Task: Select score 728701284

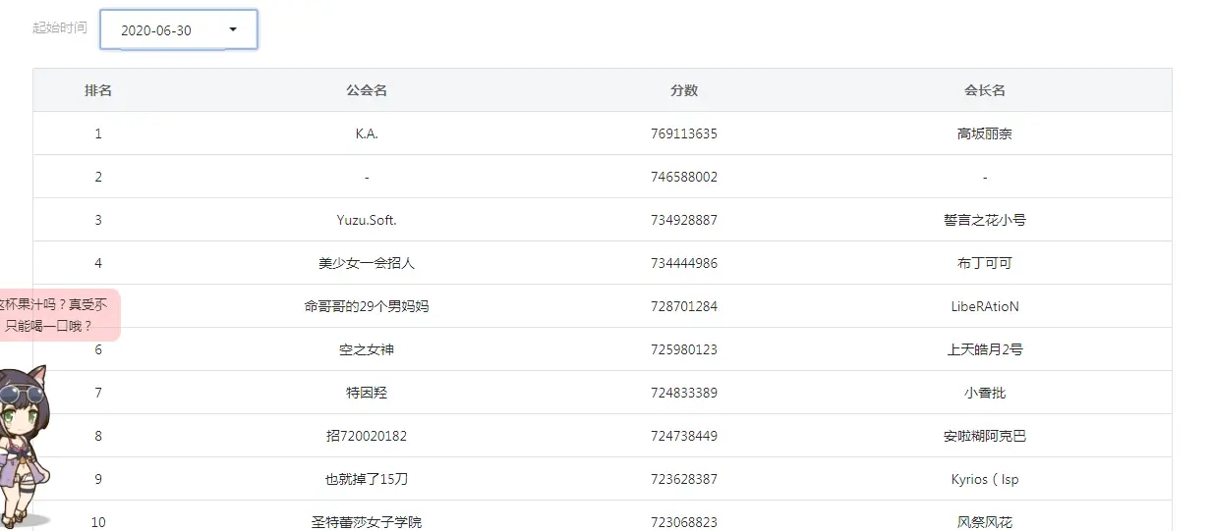Action: tap(684, 306)
